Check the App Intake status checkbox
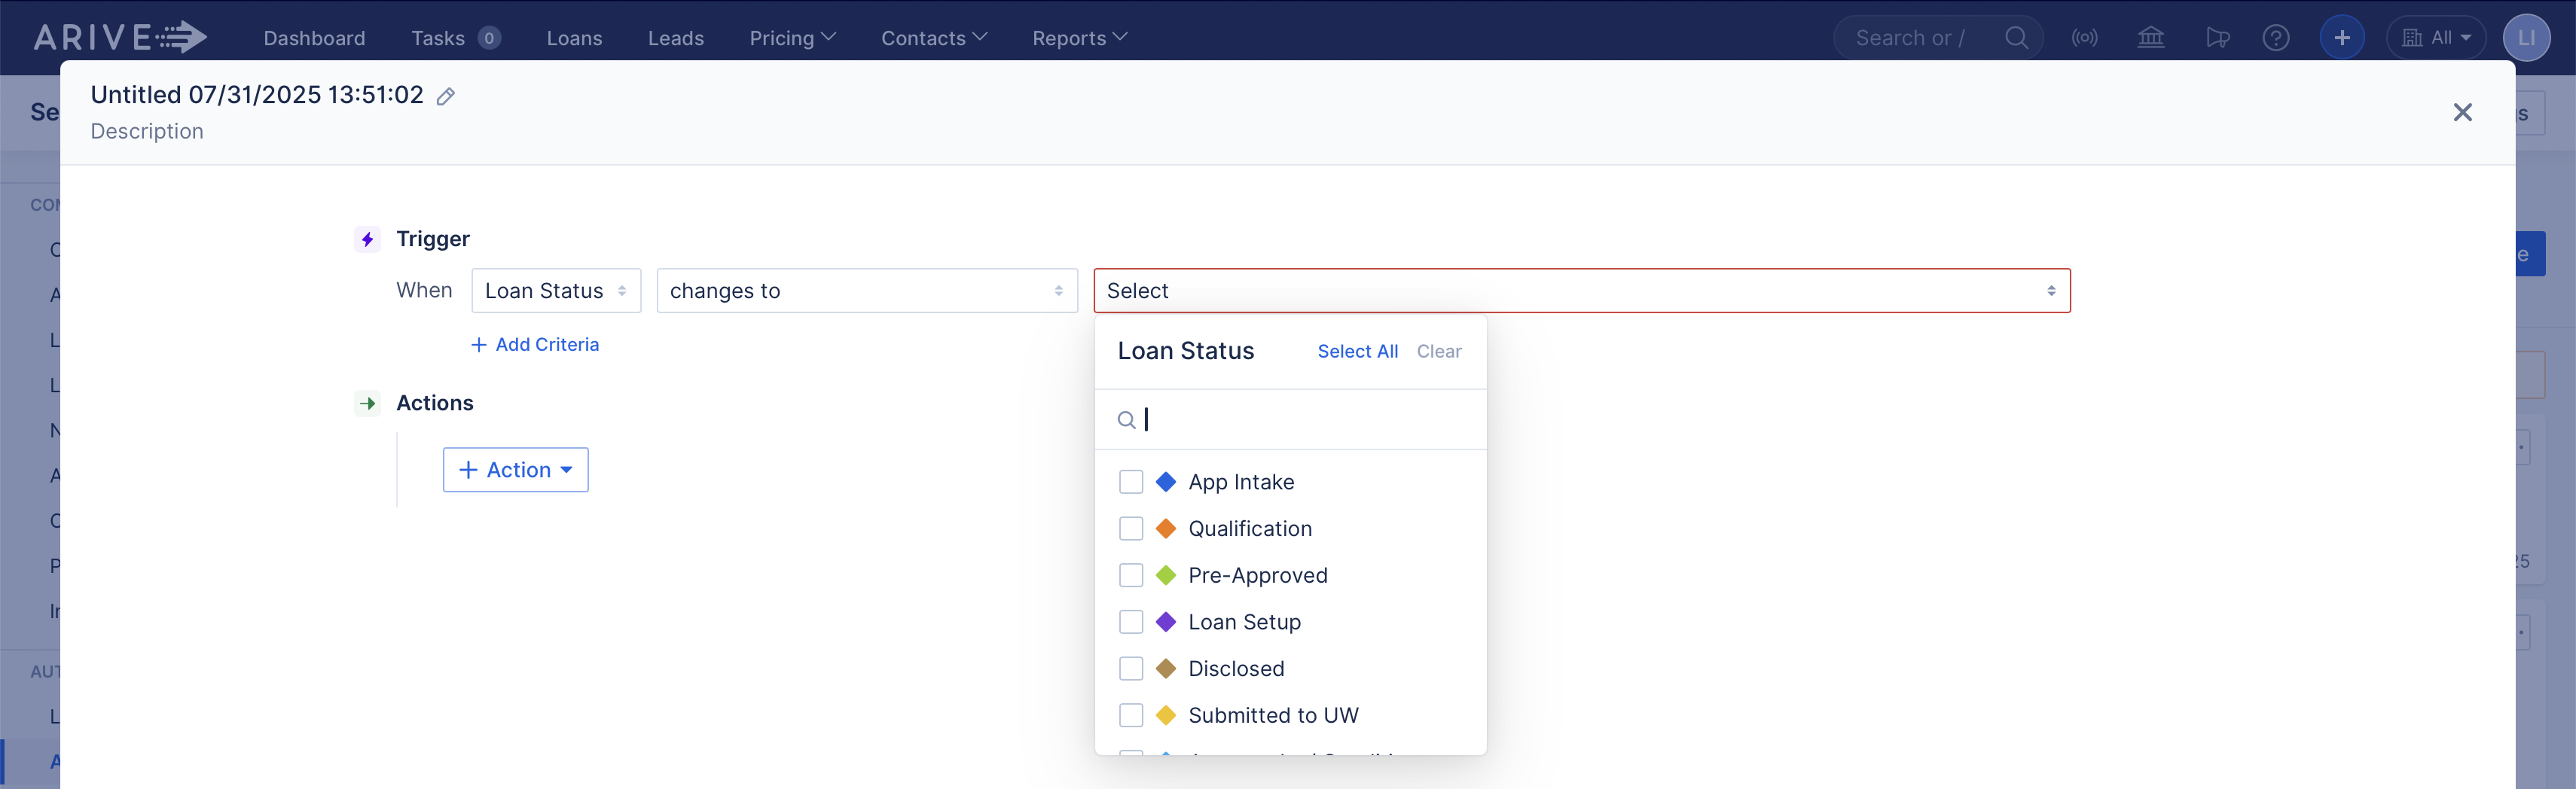Image resolution: width=2576 pixels, height=789 pixels. (1131, 481)
